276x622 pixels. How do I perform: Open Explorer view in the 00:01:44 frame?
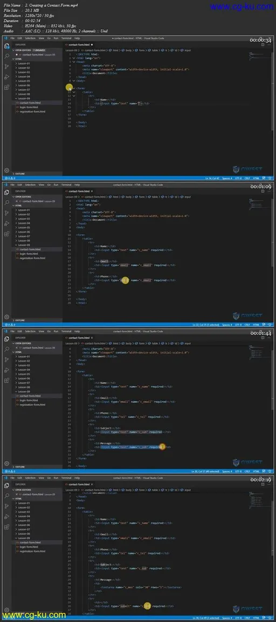[6, 338]
